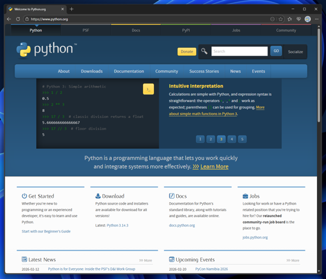The image size is (326, 279).
Task: Click the Intuitive Interpretation heading
Action: 196,86
